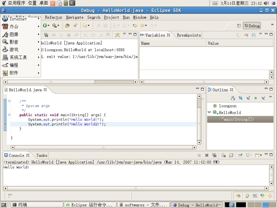Click the Search flashlight toolbar icon
The width and height of the screenshot is (277, 208).
click(75, 25)
